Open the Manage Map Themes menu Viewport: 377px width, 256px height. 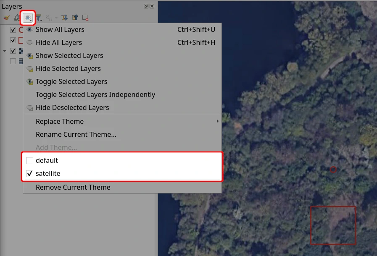(x=27, y=18)
